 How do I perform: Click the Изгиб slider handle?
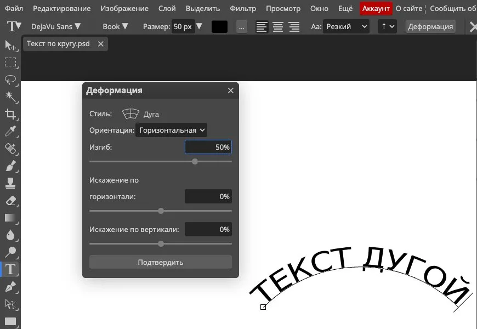pos(195,162)
